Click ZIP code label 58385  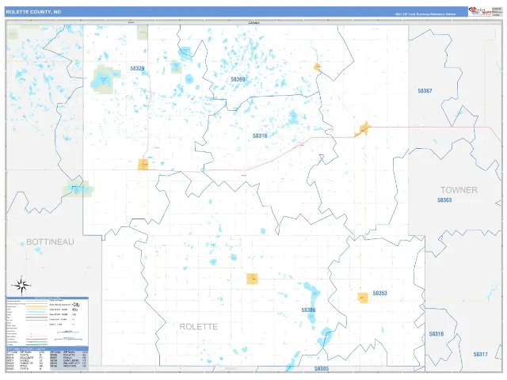322,368
